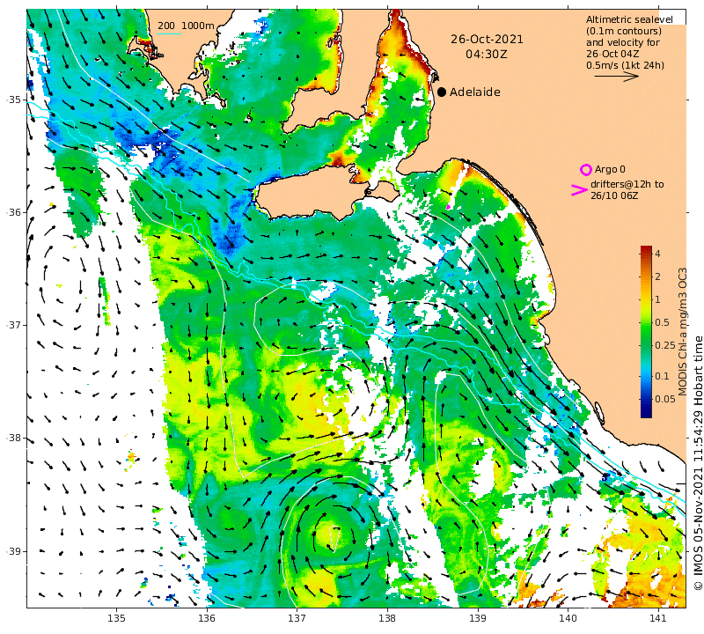Click the magenta Argo 0 circle legend symbol
This screenshot has height=634, width=704.
point(586,169)
